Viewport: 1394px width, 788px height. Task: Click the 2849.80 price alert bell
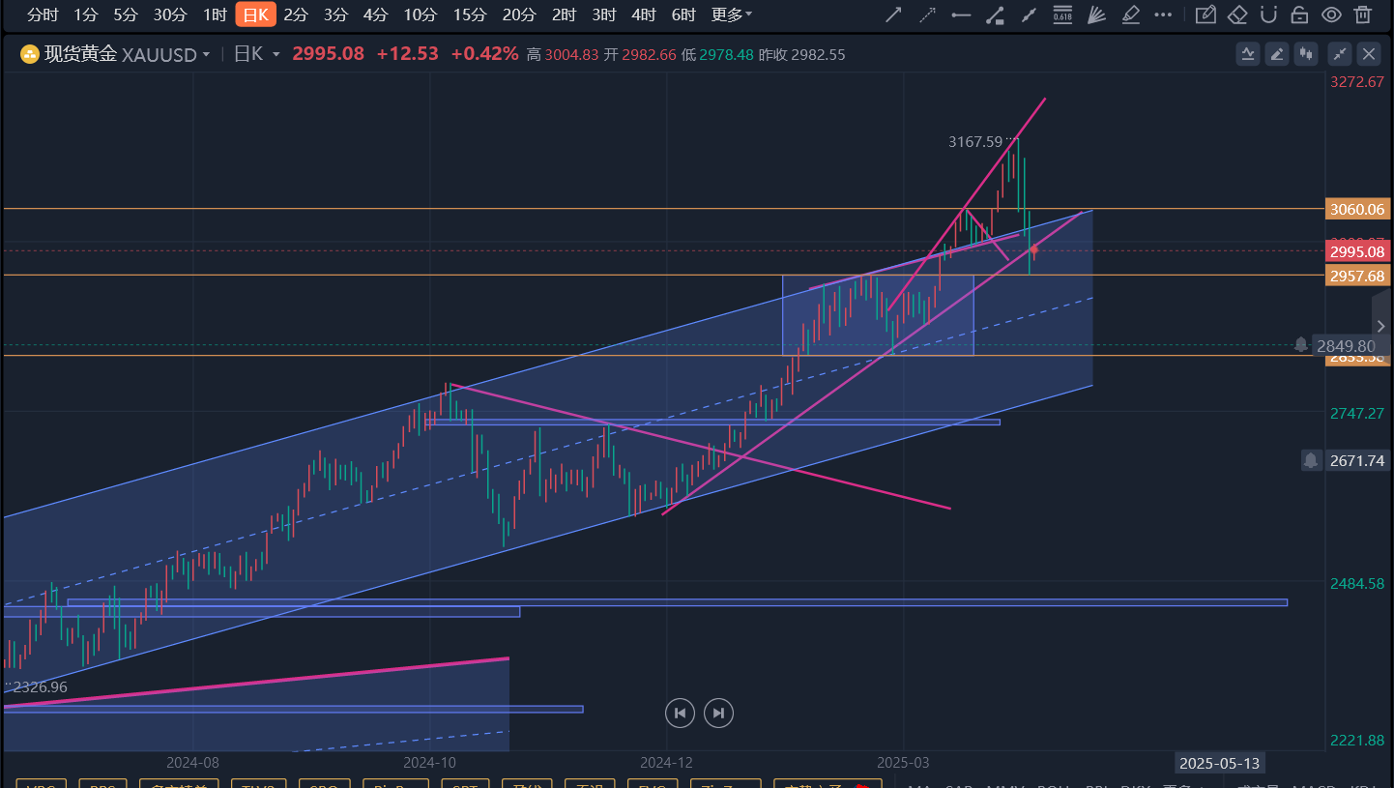[x=1301, y=345]
